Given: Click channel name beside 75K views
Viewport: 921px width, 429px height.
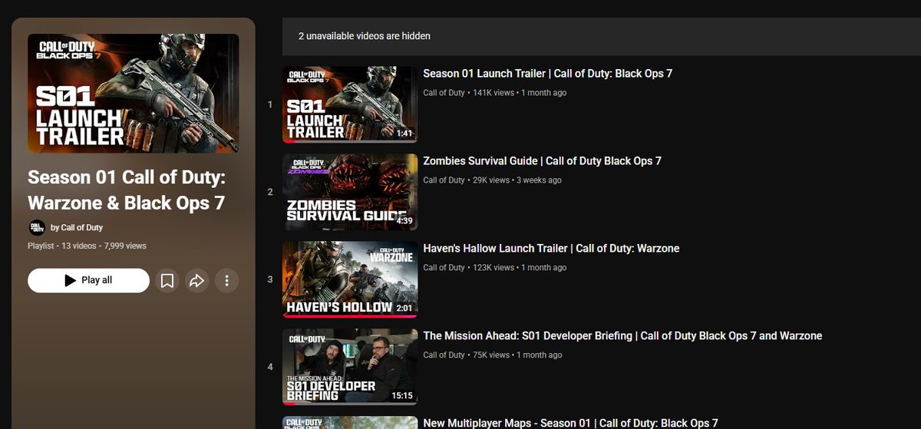Looking at the screenshot, I should [x=444, y=355].
